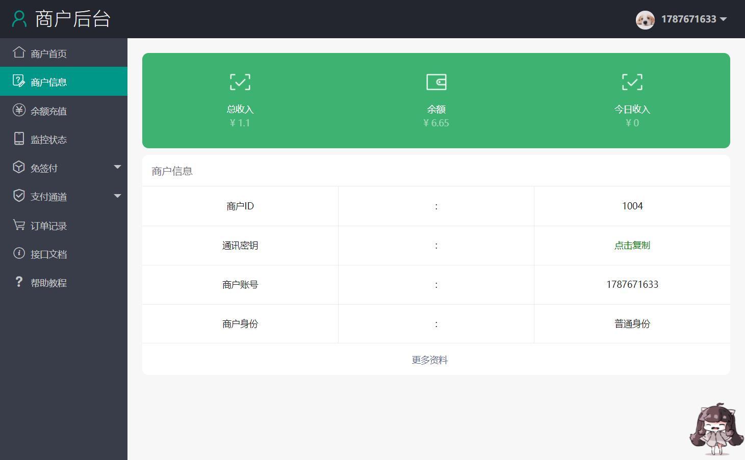The width and height of the screenshot is (745, 460).
Task: Click the ¥ 1.1 total income value
Action: (240, 123)
